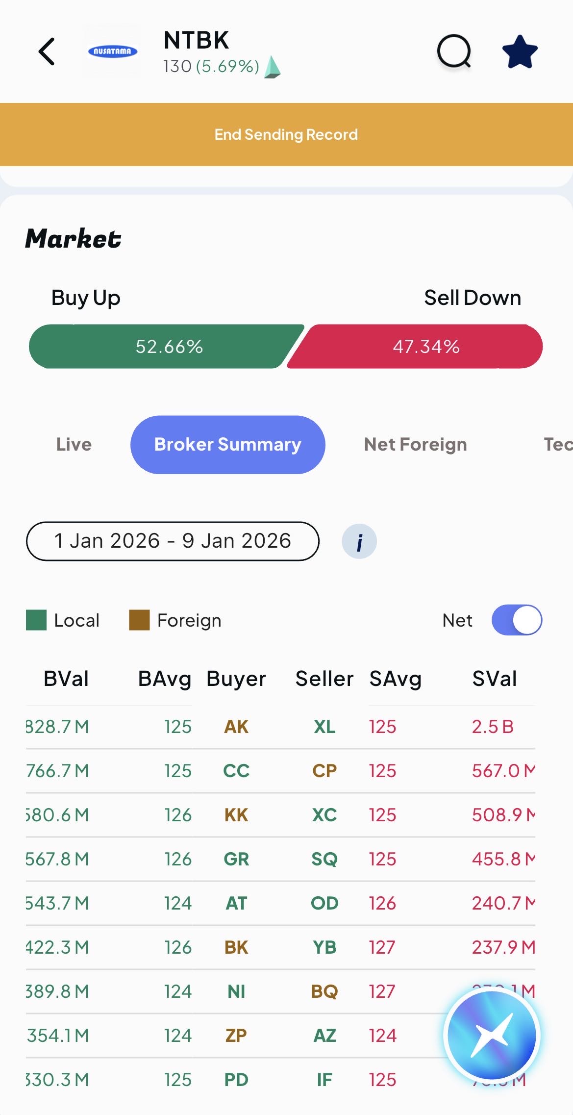The height and width of the screenshot is (1115, 573).
Task: Click the BVal column header
Action: point(66,679)
